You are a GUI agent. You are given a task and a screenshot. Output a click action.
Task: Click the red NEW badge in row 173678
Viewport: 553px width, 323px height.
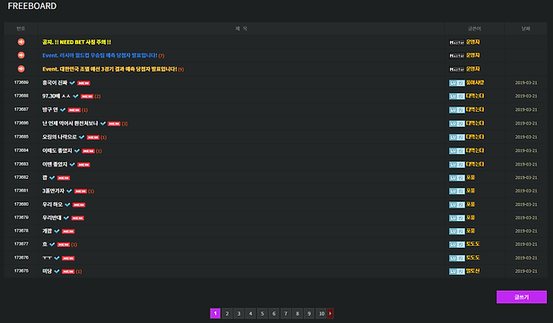(68, 232)
